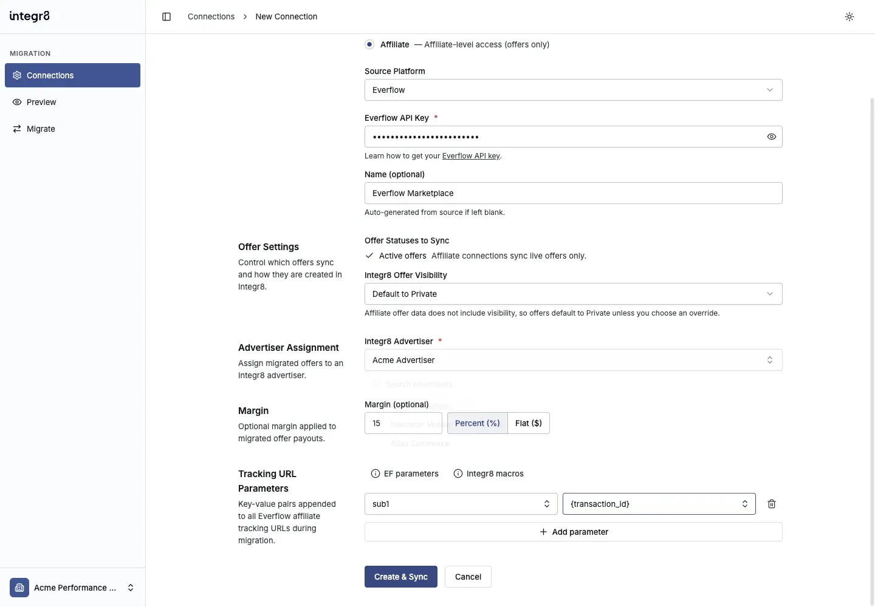The width and height of the screenshot is (875, 607).
Task: Open Preview in the sidebar
Action: 73,102
